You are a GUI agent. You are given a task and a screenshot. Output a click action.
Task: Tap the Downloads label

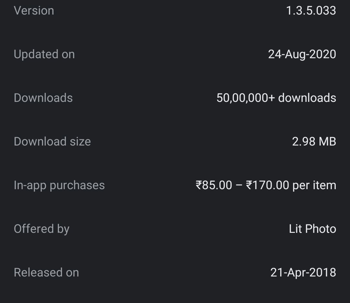tap(43, 98)
